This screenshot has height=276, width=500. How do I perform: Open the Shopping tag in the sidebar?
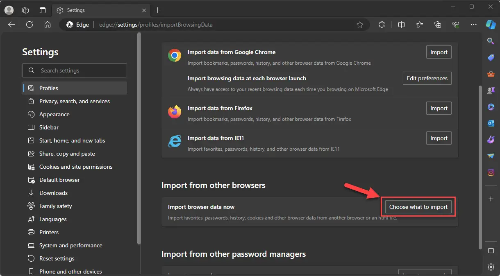click(x=491, y=58)
